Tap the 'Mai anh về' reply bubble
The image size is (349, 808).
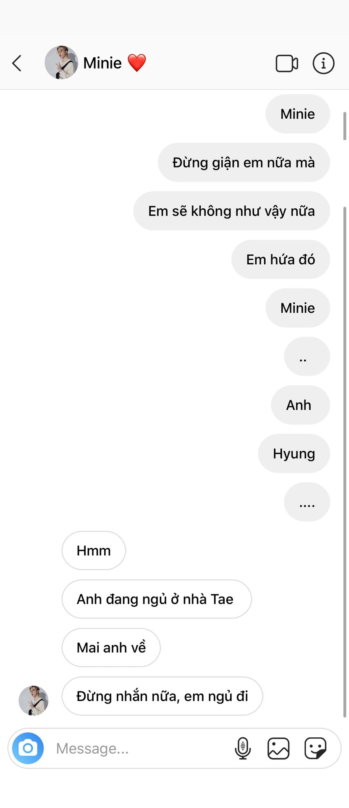(x=111, y=647)
